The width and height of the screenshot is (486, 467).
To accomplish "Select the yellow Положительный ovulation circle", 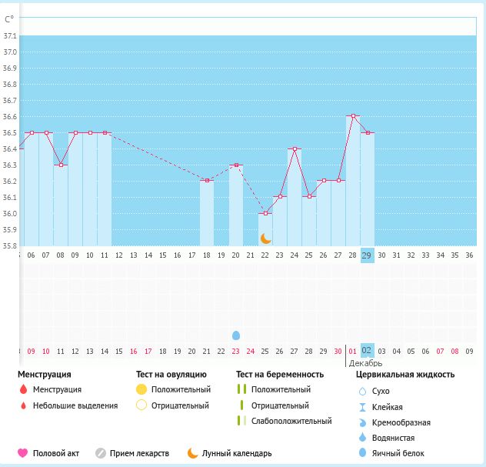I will coord(141,390).
